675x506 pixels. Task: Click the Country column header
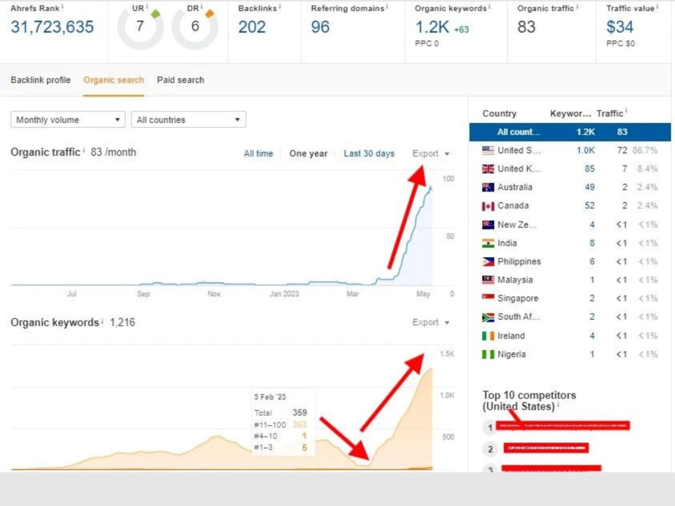click(500, 113)
